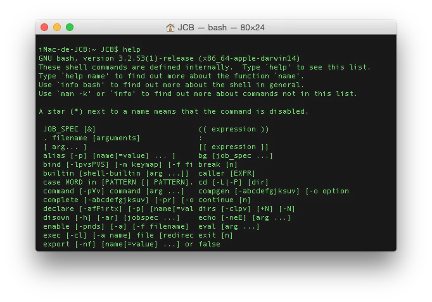Click the red close window button
Image resolution: width=432 pixels, height=302 pixels.
(x=44, y=27)
